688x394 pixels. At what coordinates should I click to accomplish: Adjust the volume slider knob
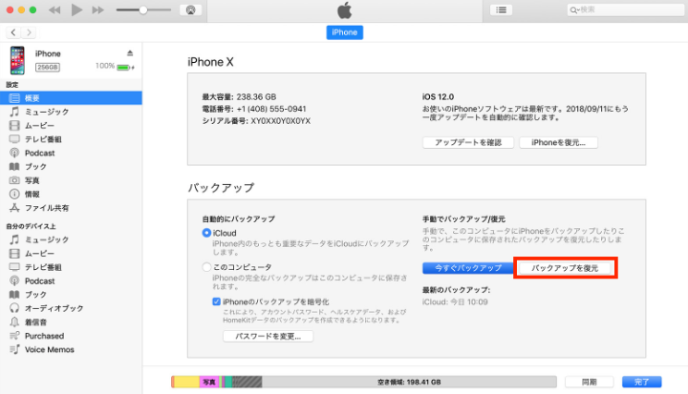[143, 10]
